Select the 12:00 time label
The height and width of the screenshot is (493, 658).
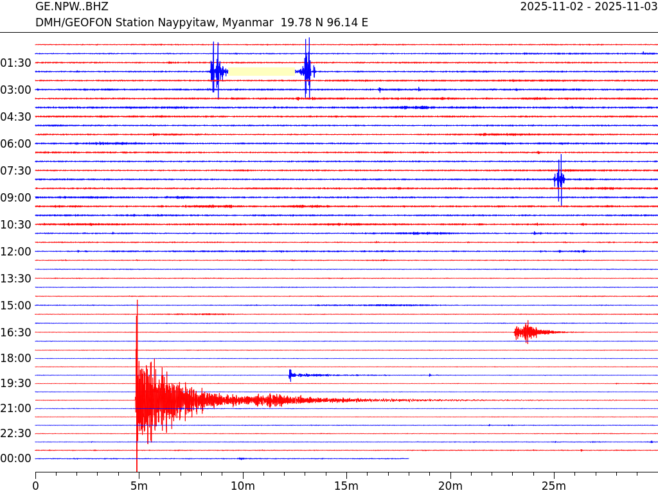point(16,252)
